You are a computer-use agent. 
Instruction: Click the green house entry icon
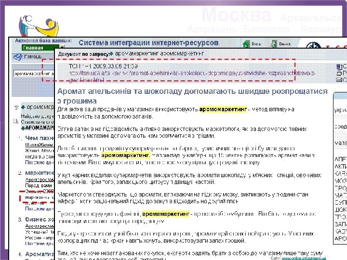tap(246, 44)
